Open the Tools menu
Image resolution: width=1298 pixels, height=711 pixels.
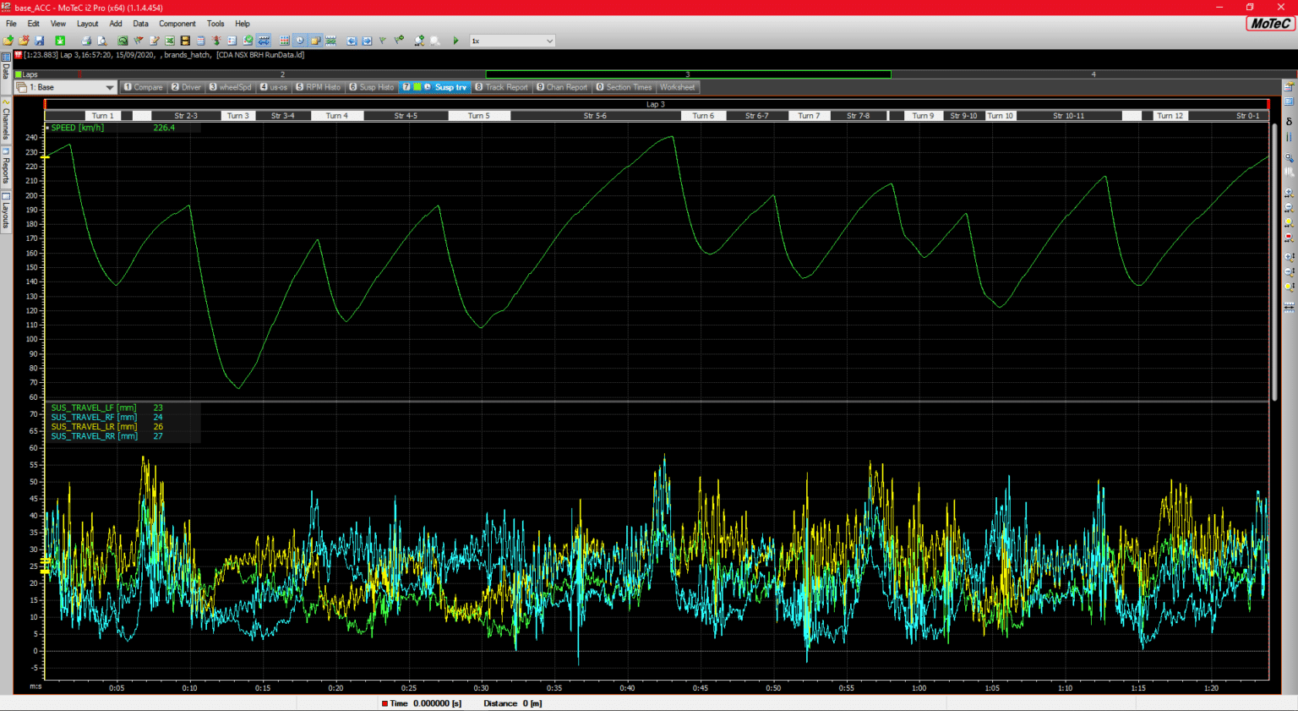tap(215, 24)
